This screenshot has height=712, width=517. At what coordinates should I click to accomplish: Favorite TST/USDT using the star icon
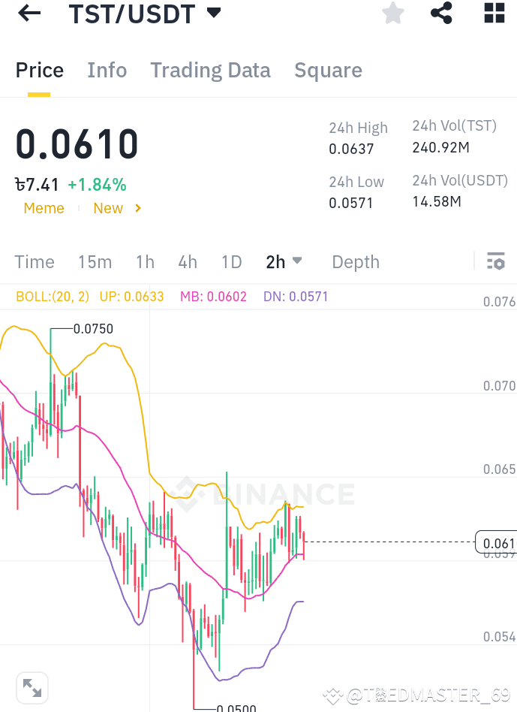[x=392, y=13]
